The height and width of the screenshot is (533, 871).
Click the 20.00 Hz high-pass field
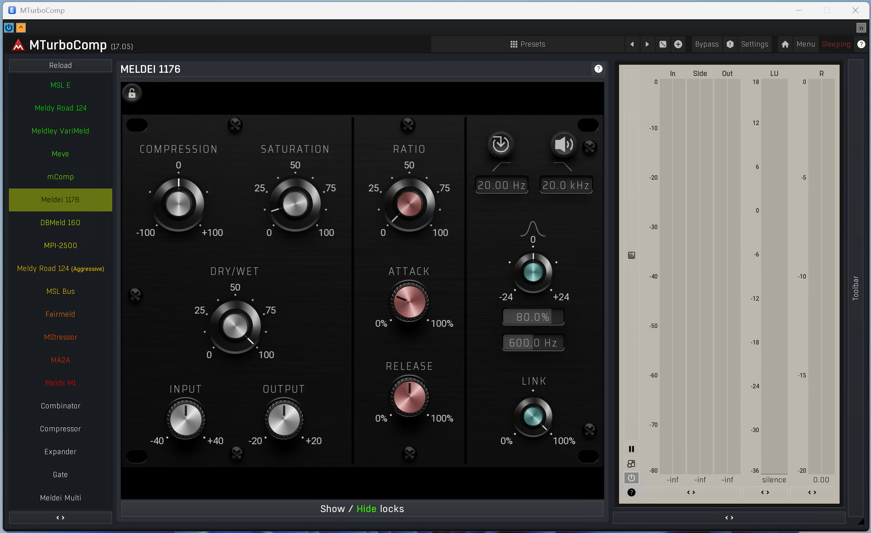tap(502, 185)
